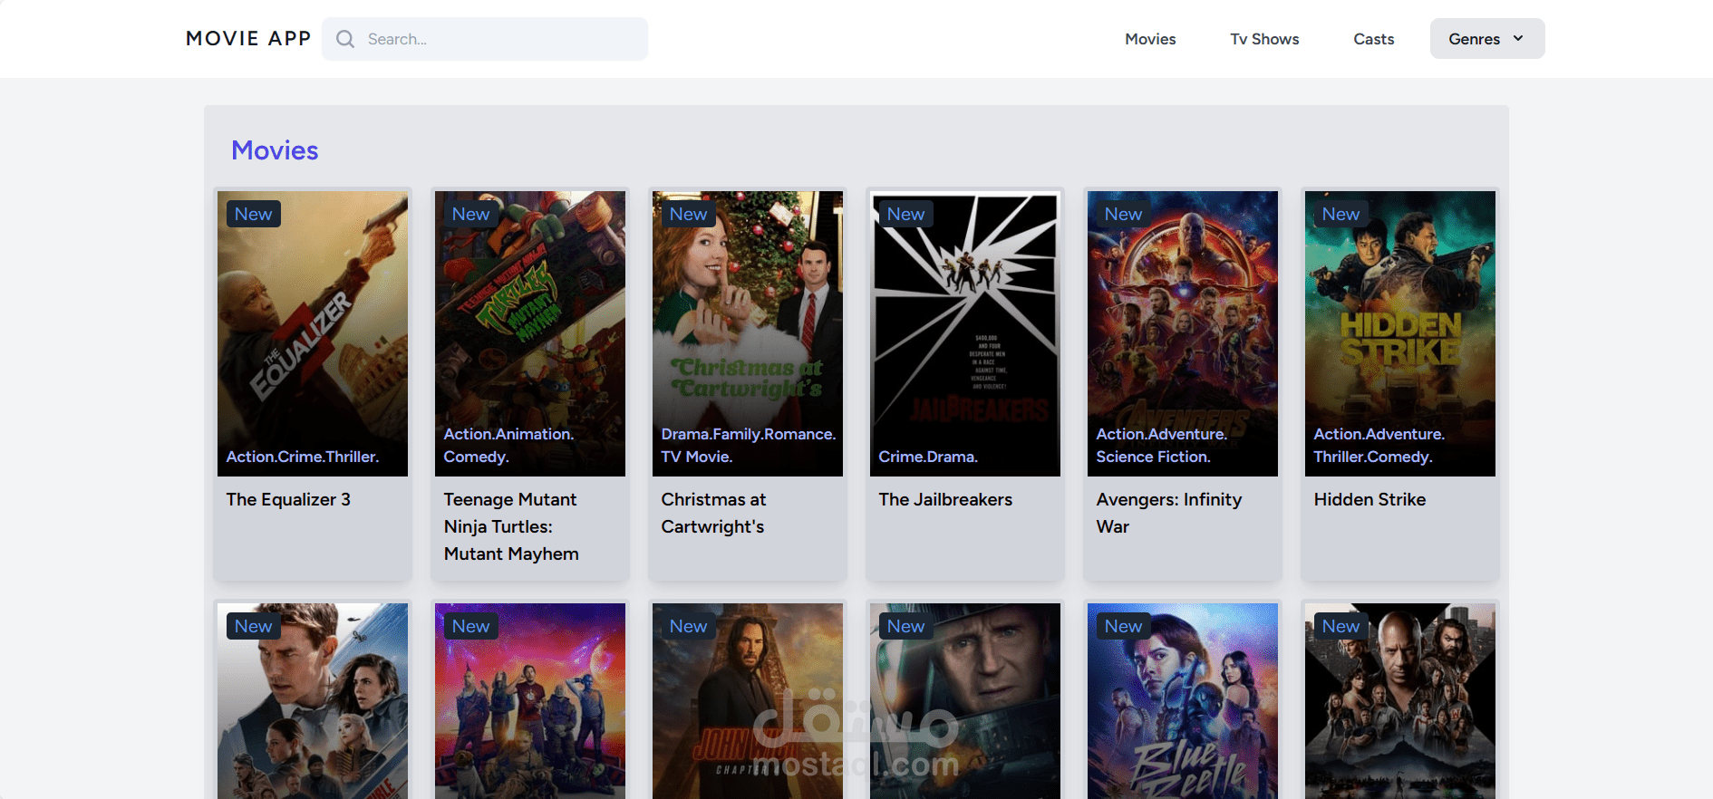
Task: Click the Action.Crime.Thriller. genre text
Action: click(303, 457)
